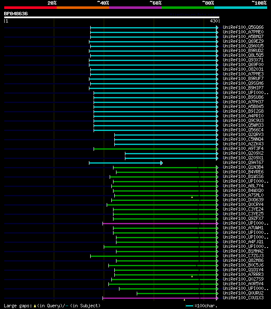Select the UniRef100_A7PH37 label
The height and width of the screenshot is (309, 271).
pyautogui.click(x=243, y=102)
